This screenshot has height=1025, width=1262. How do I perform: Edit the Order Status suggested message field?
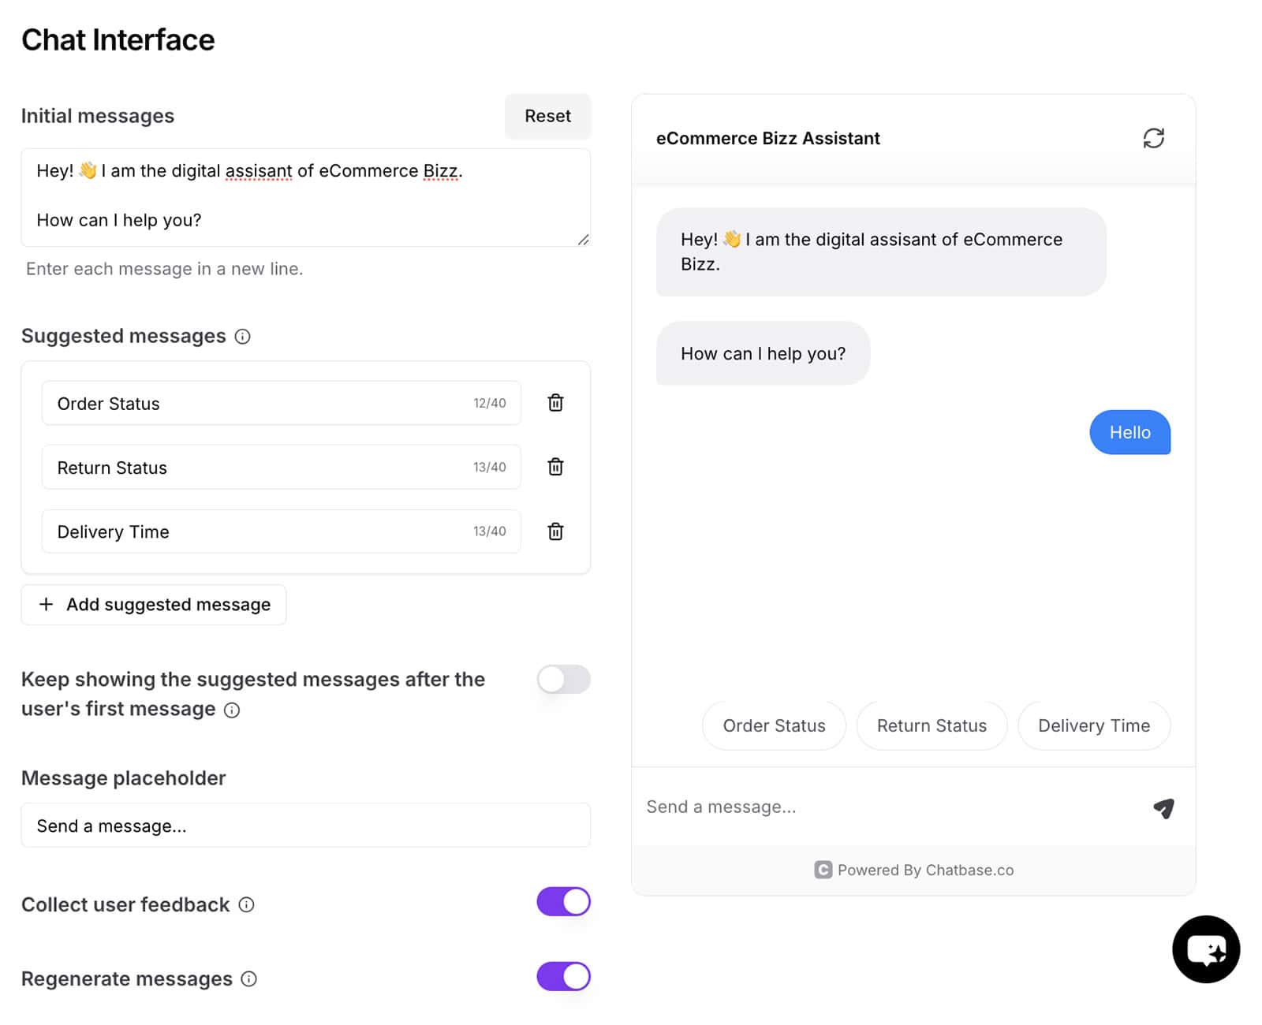[x=281, y=403]
